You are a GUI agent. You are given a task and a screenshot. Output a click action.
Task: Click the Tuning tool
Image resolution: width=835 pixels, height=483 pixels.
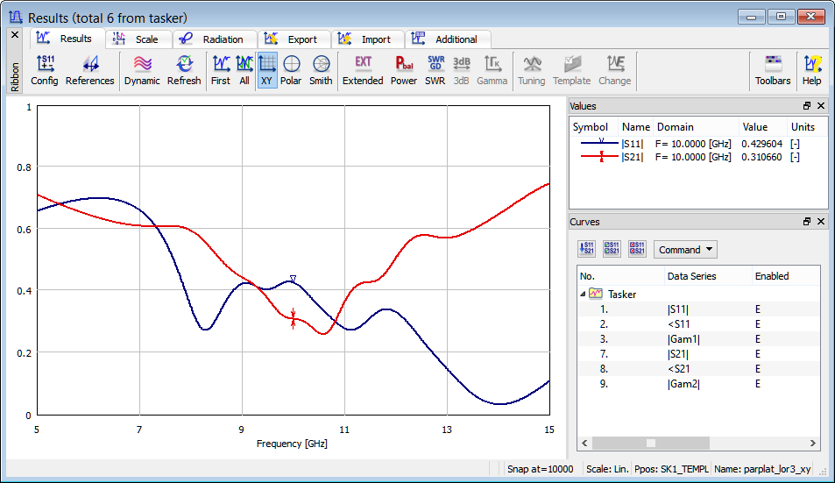(532, 70)
